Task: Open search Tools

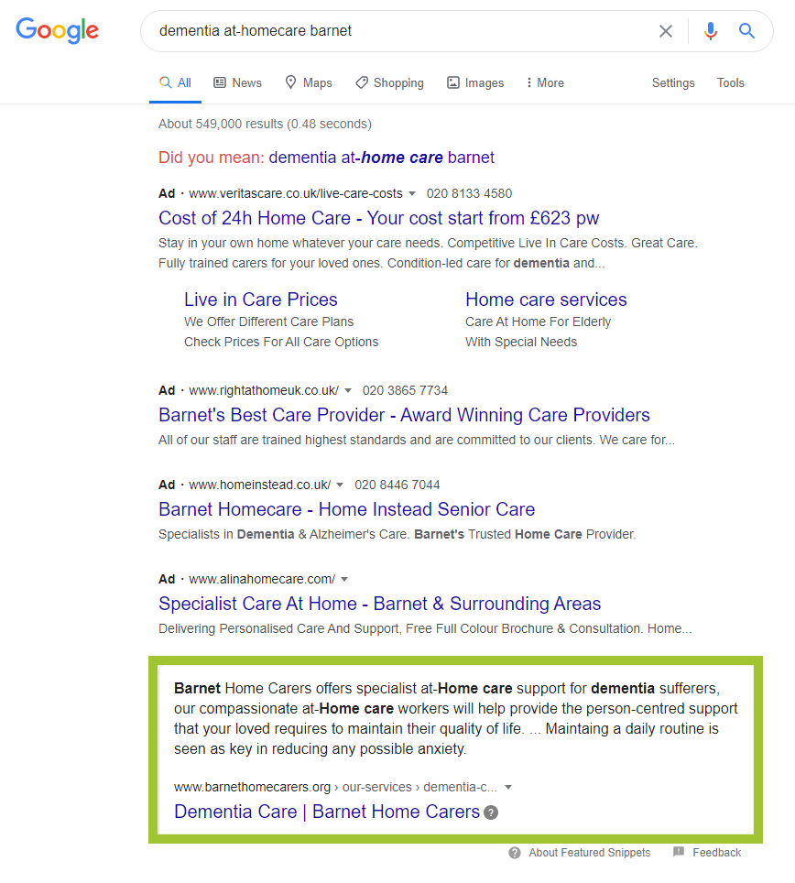Action: coord(730,82)
